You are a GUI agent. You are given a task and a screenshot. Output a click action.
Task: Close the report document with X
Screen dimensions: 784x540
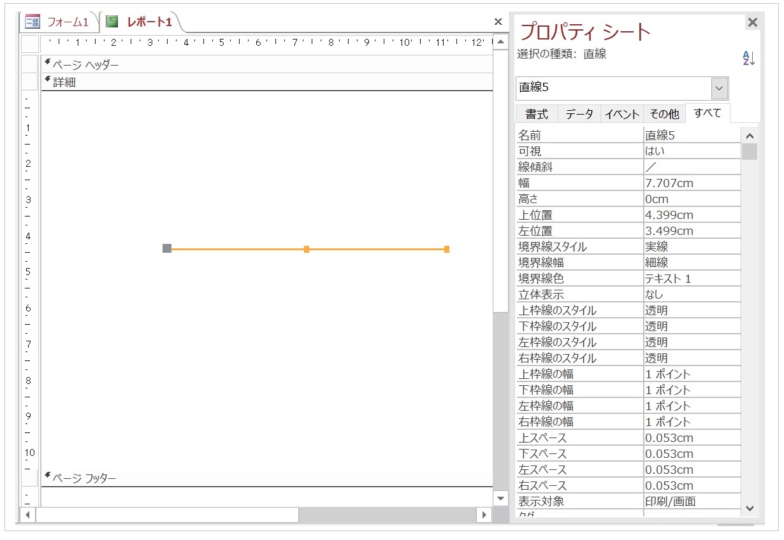coord(498,22)
